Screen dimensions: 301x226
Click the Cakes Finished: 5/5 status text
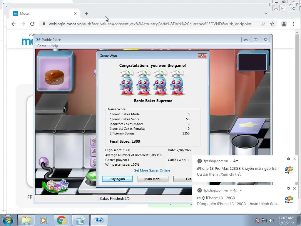115,199
